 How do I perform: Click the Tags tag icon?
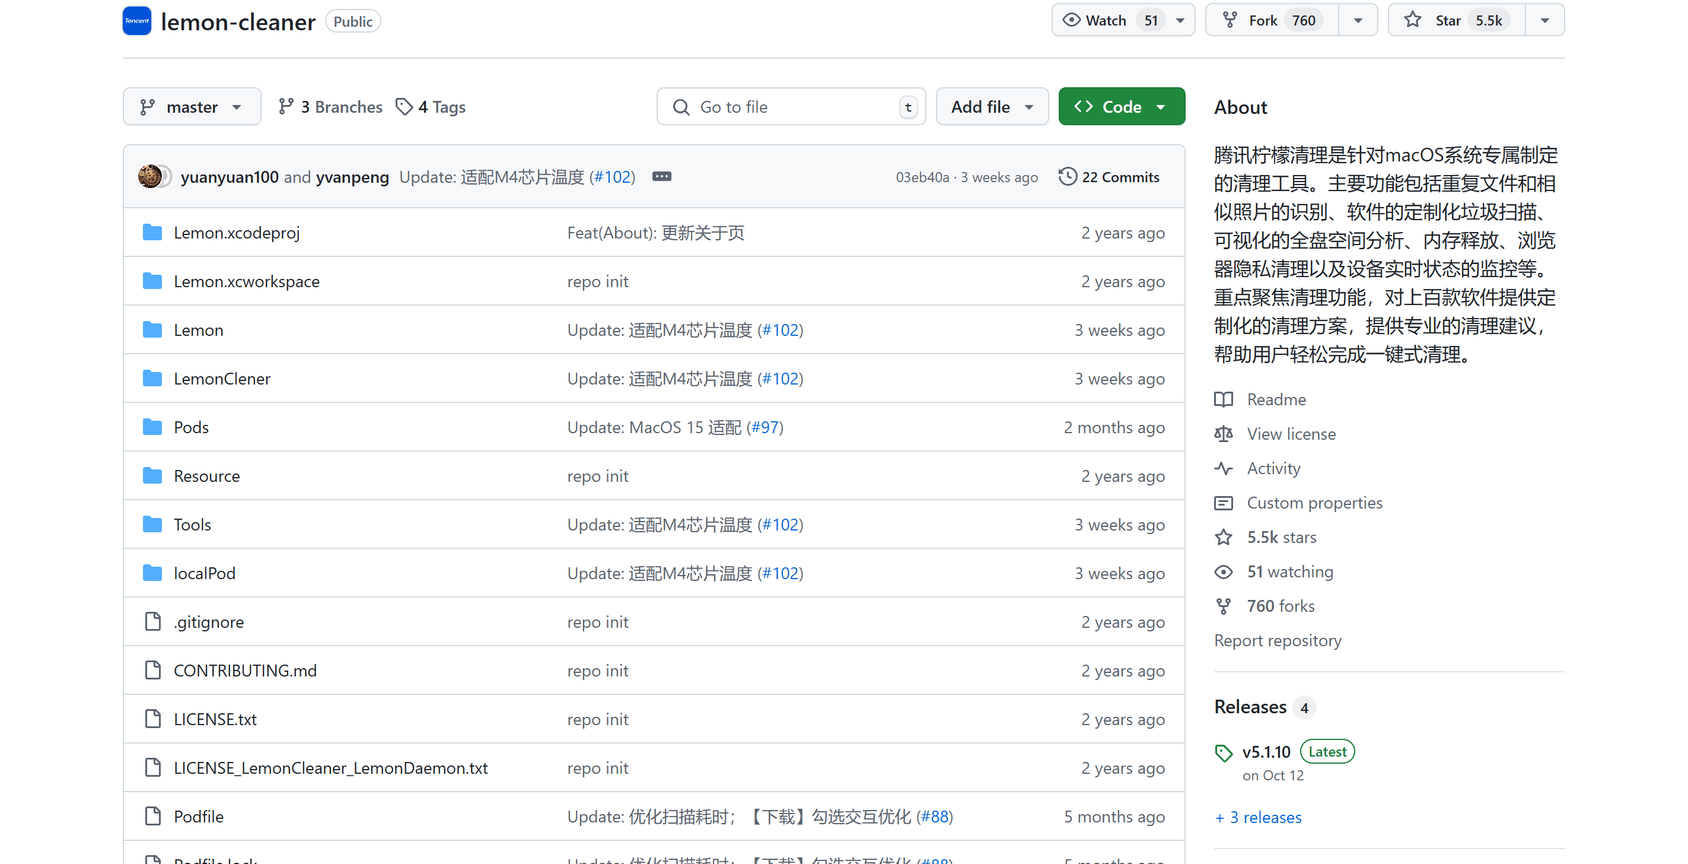coord(404,107)
